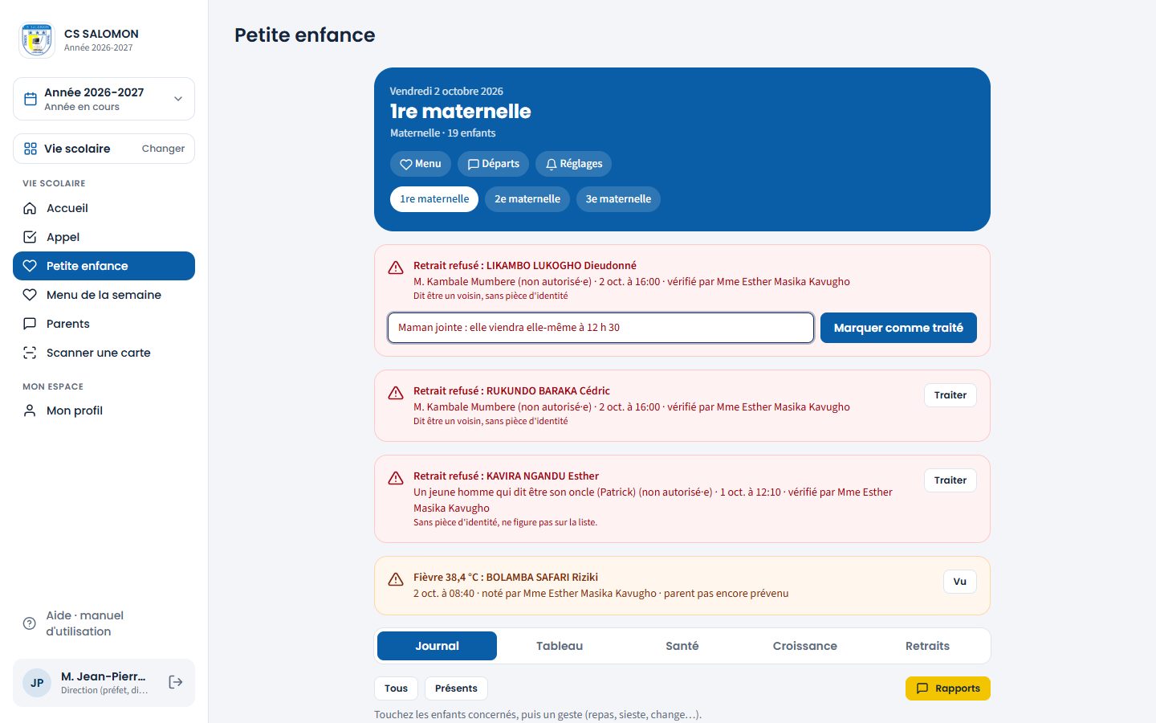The height and width of the screenshot is (723, 1156).
Task: Click Changer to switch module
Action: 163,149
